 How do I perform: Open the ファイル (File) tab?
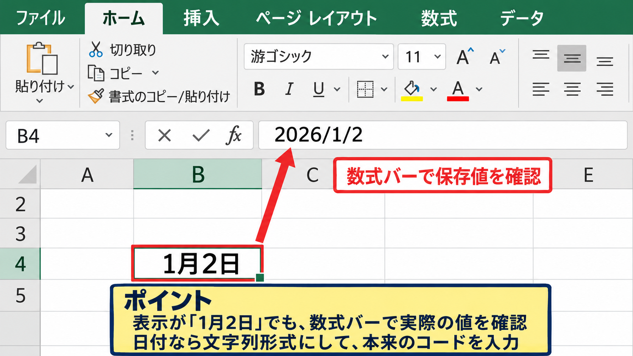(40, 18)
